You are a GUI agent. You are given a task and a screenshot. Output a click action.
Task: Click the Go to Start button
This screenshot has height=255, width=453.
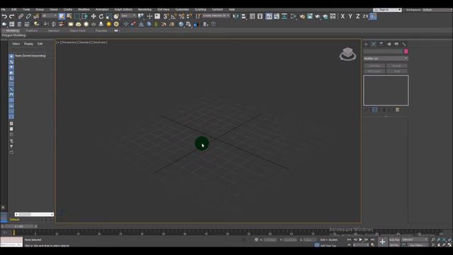[x=349, y=239]
